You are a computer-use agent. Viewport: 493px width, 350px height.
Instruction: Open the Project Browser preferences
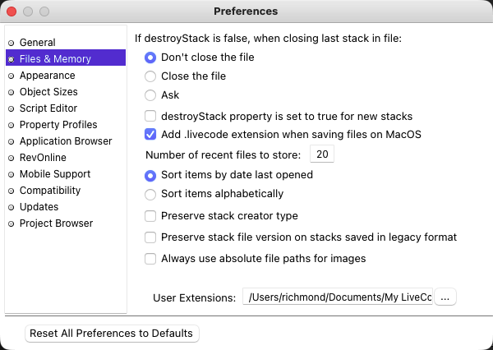coord(56,223)
